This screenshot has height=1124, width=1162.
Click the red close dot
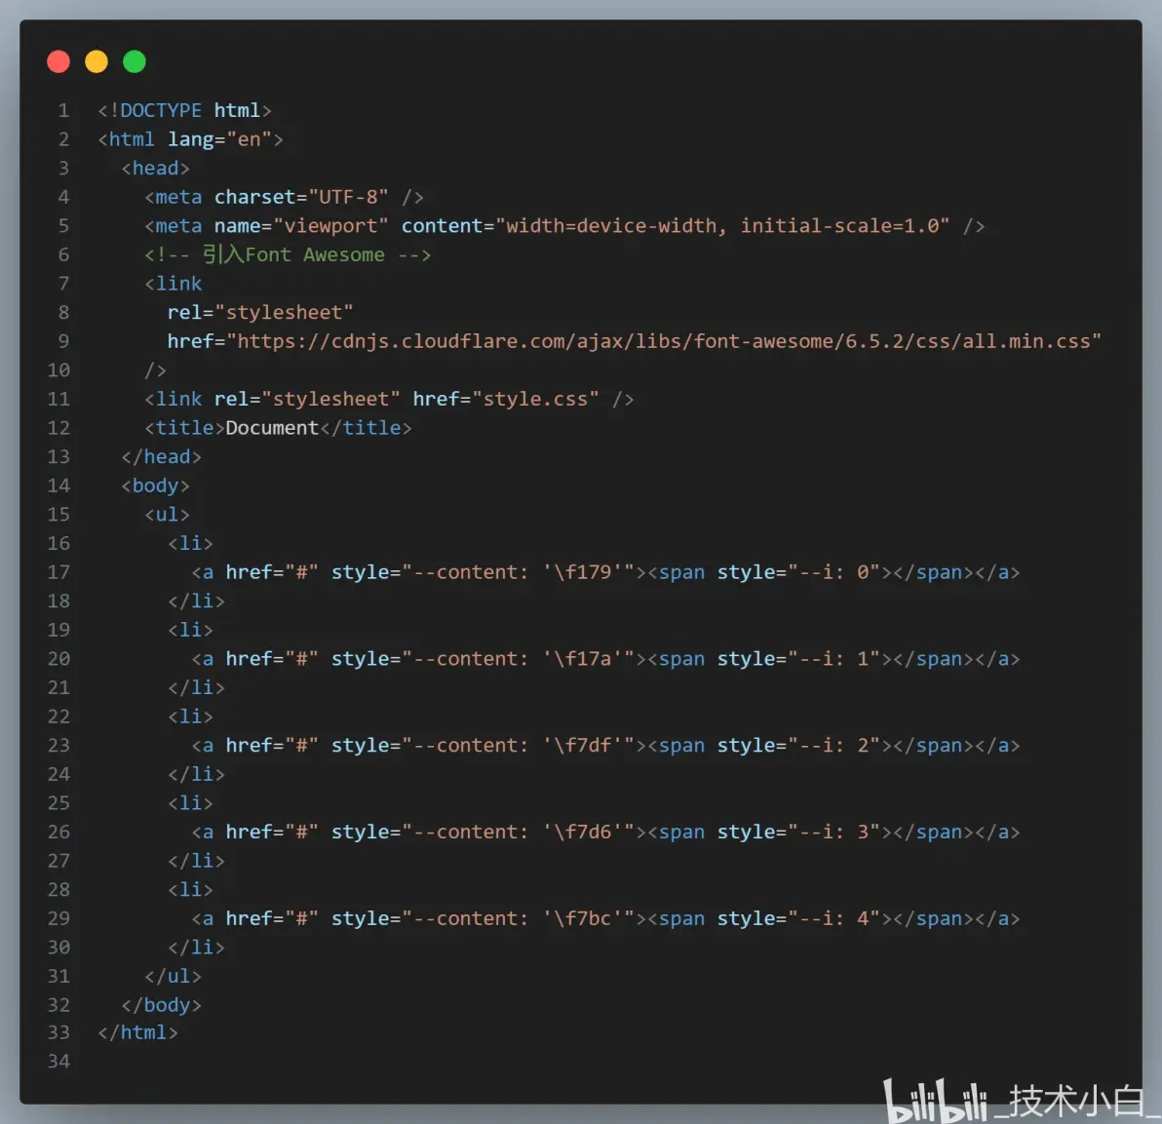(x=58, y=61)
